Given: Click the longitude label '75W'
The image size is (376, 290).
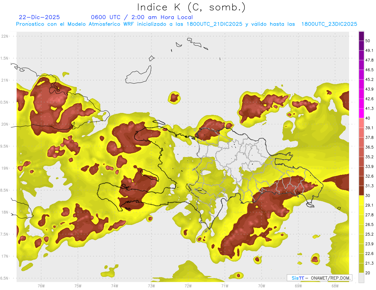Looking at the screenshot, I should coord(78,286).
